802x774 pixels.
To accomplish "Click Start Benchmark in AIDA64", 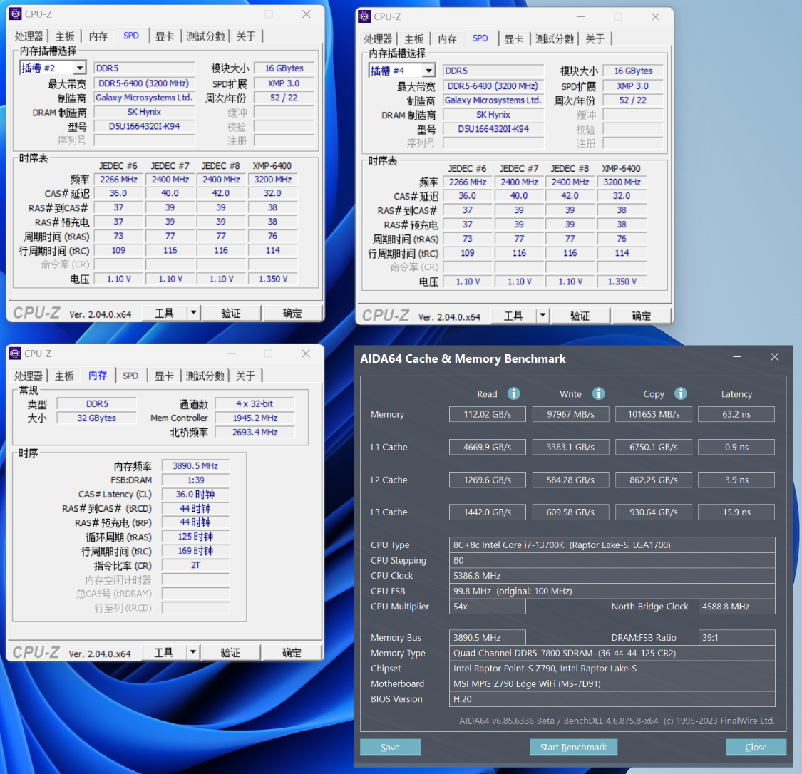I will coord(573,747).
